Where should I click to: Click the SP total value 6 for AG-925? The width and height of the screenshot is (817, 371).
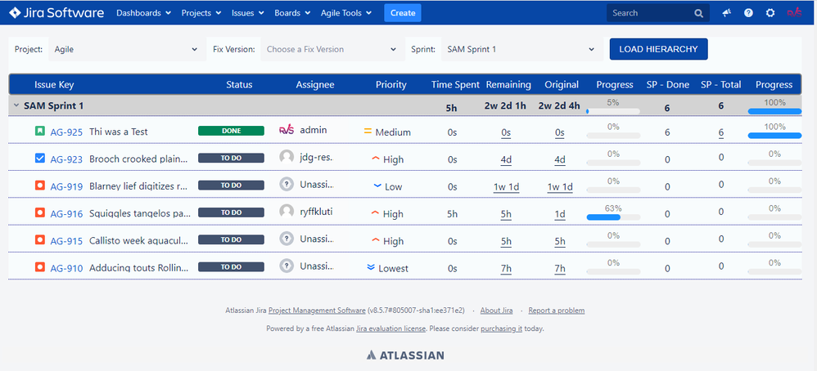click(721, 132)
